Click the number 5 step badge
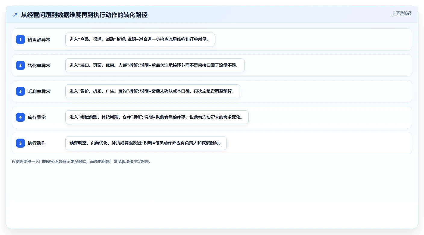The image size is (424, 235). (20, 143)
